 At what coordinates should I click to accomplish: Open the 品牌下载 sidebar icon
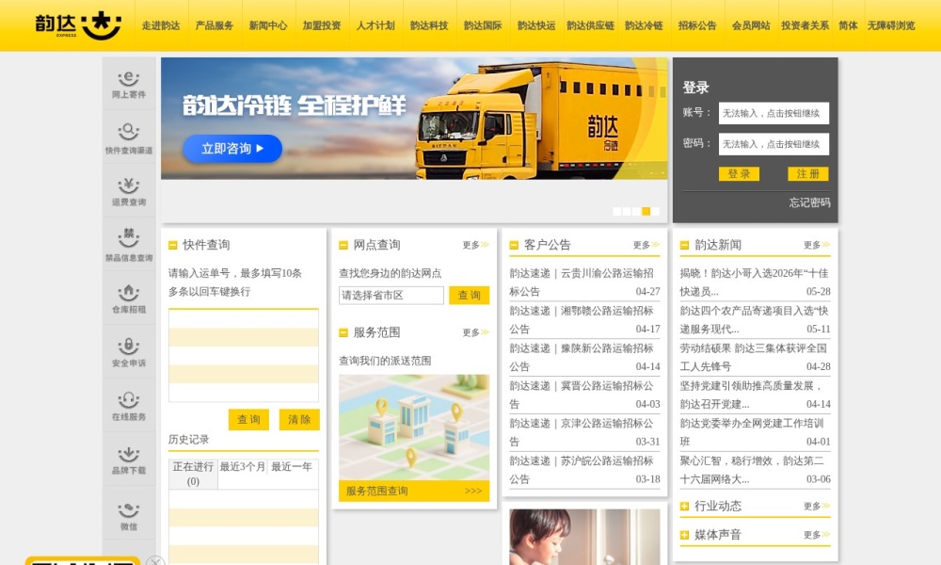(x=129, y=460)
